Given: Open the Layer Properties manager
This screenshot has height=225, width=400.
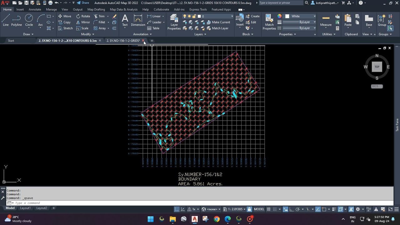Looking at the screenshot, I should [x=174, y=22].
